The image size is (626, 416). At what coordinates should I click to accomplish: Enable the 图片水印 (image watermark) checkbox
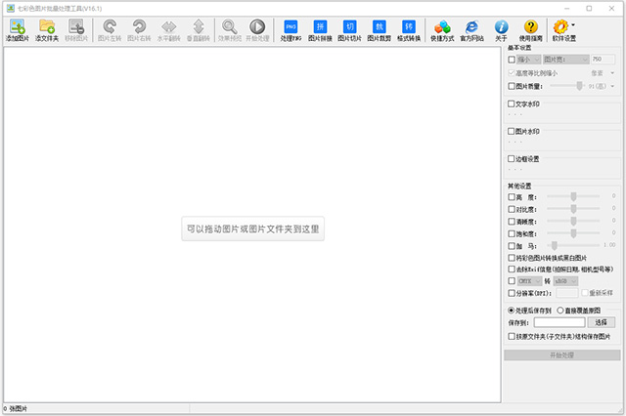[511, 130]
